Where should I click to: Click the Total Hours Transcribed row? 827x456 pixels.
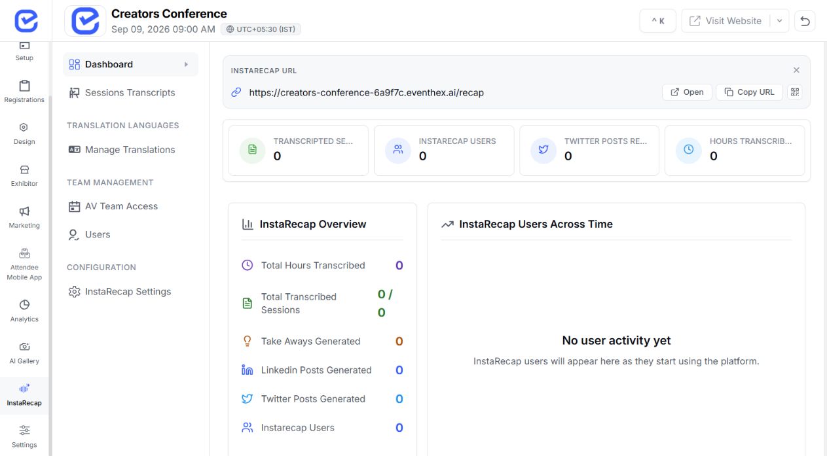coord(322,266)
